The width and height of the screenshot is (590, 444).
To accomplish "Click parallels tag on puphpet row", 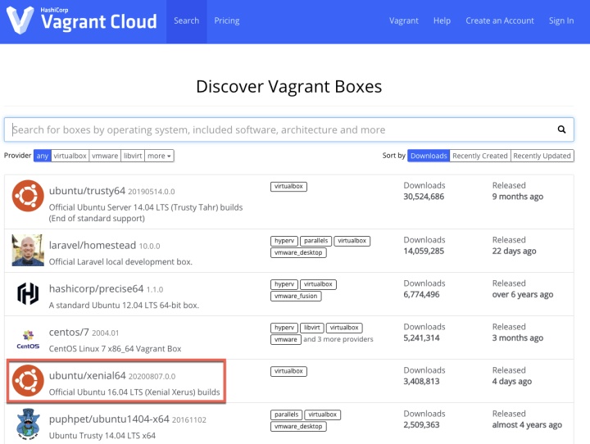I will (x=286, y=415).
